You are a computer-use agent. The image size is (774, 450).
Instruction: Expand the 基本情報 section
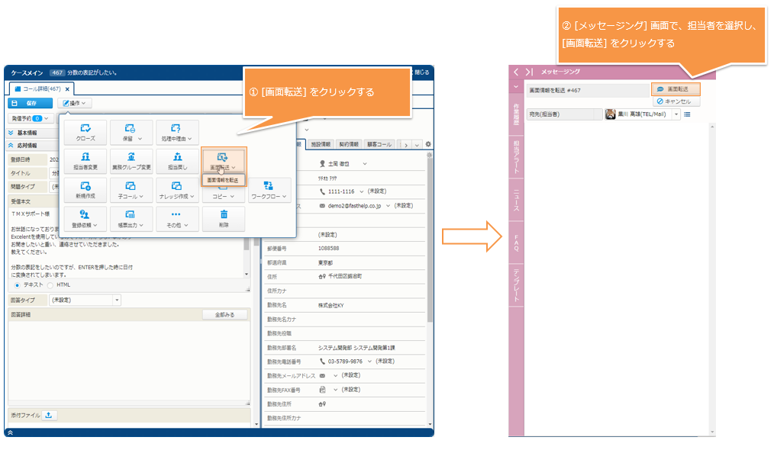11,132
